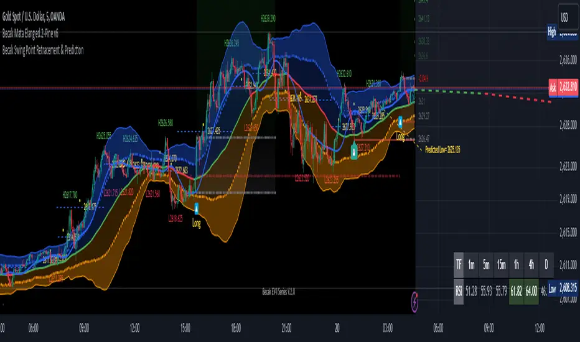Image resolution: width=580 pixels, height=342 pixels.
Task: Click the 2,619.000 price axis label
Action: point(568,199)
